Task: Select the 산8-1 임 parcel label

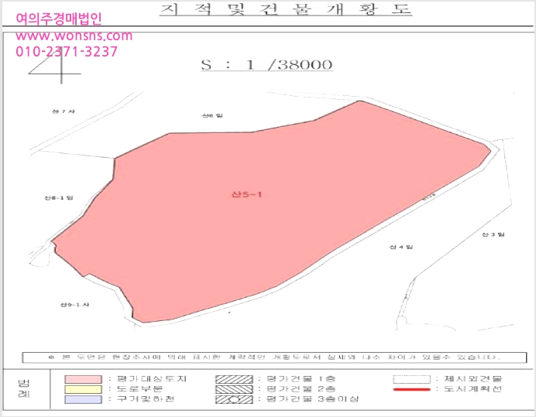Action: click(59, 198)
